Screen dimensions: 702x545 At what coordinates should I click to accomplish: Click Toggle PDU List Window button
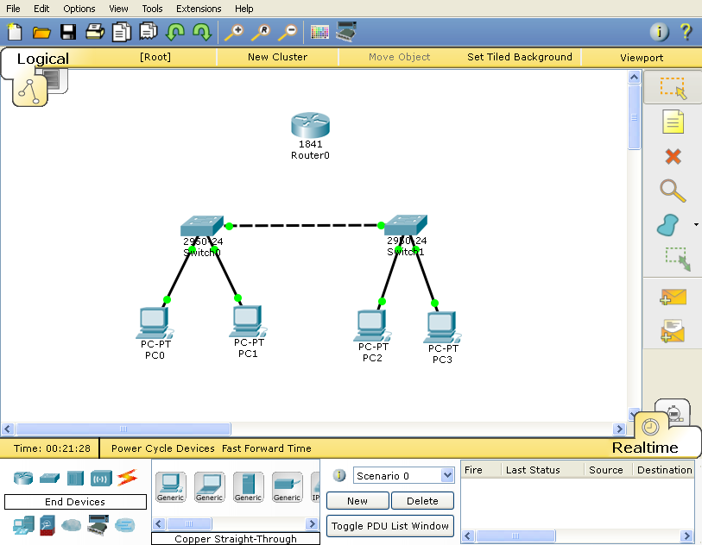[x=390, y=526]
